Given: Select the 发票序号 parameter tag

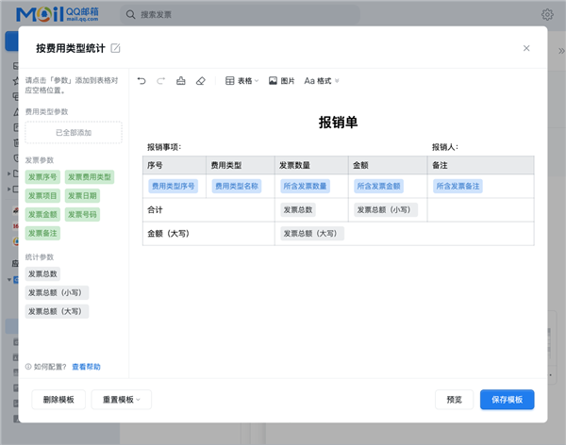Looking at the screenshot, I should point(42,176).
